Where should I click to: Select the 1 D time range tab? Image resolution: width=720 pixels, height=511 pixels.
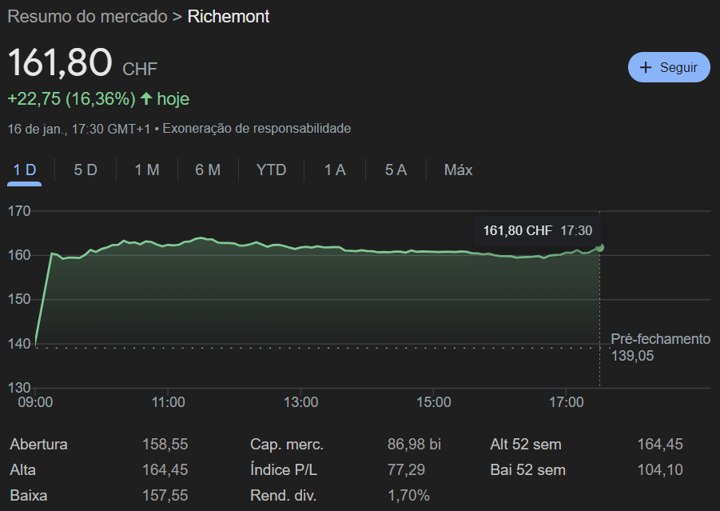[x=24, y=170]
